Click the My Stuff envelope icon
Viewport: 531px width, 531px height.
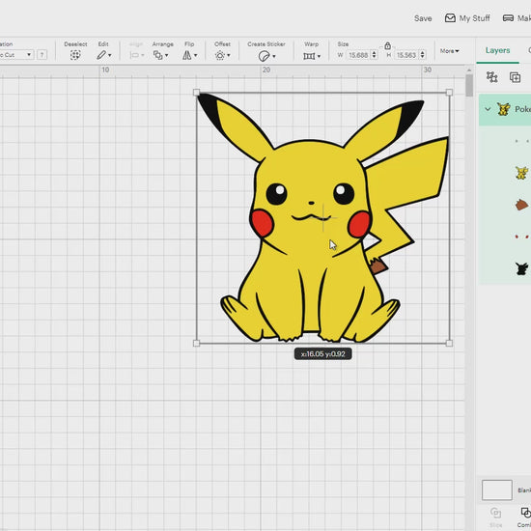point(450,18)
